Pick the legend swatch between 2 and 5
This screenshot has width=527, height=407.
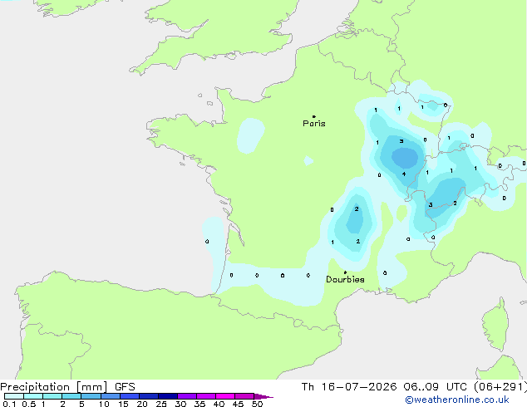[x=71, y=396]
